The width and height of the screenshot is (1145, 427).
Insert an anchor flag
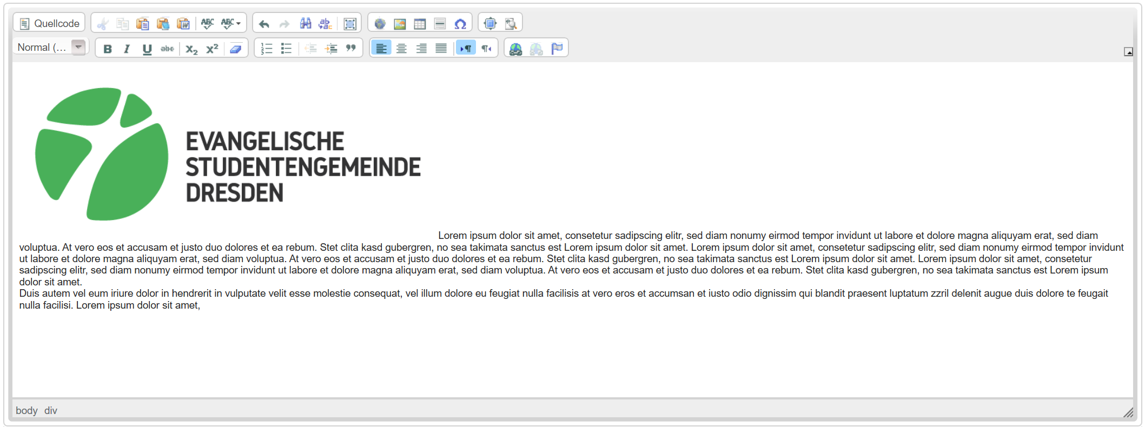coord(557,49)
